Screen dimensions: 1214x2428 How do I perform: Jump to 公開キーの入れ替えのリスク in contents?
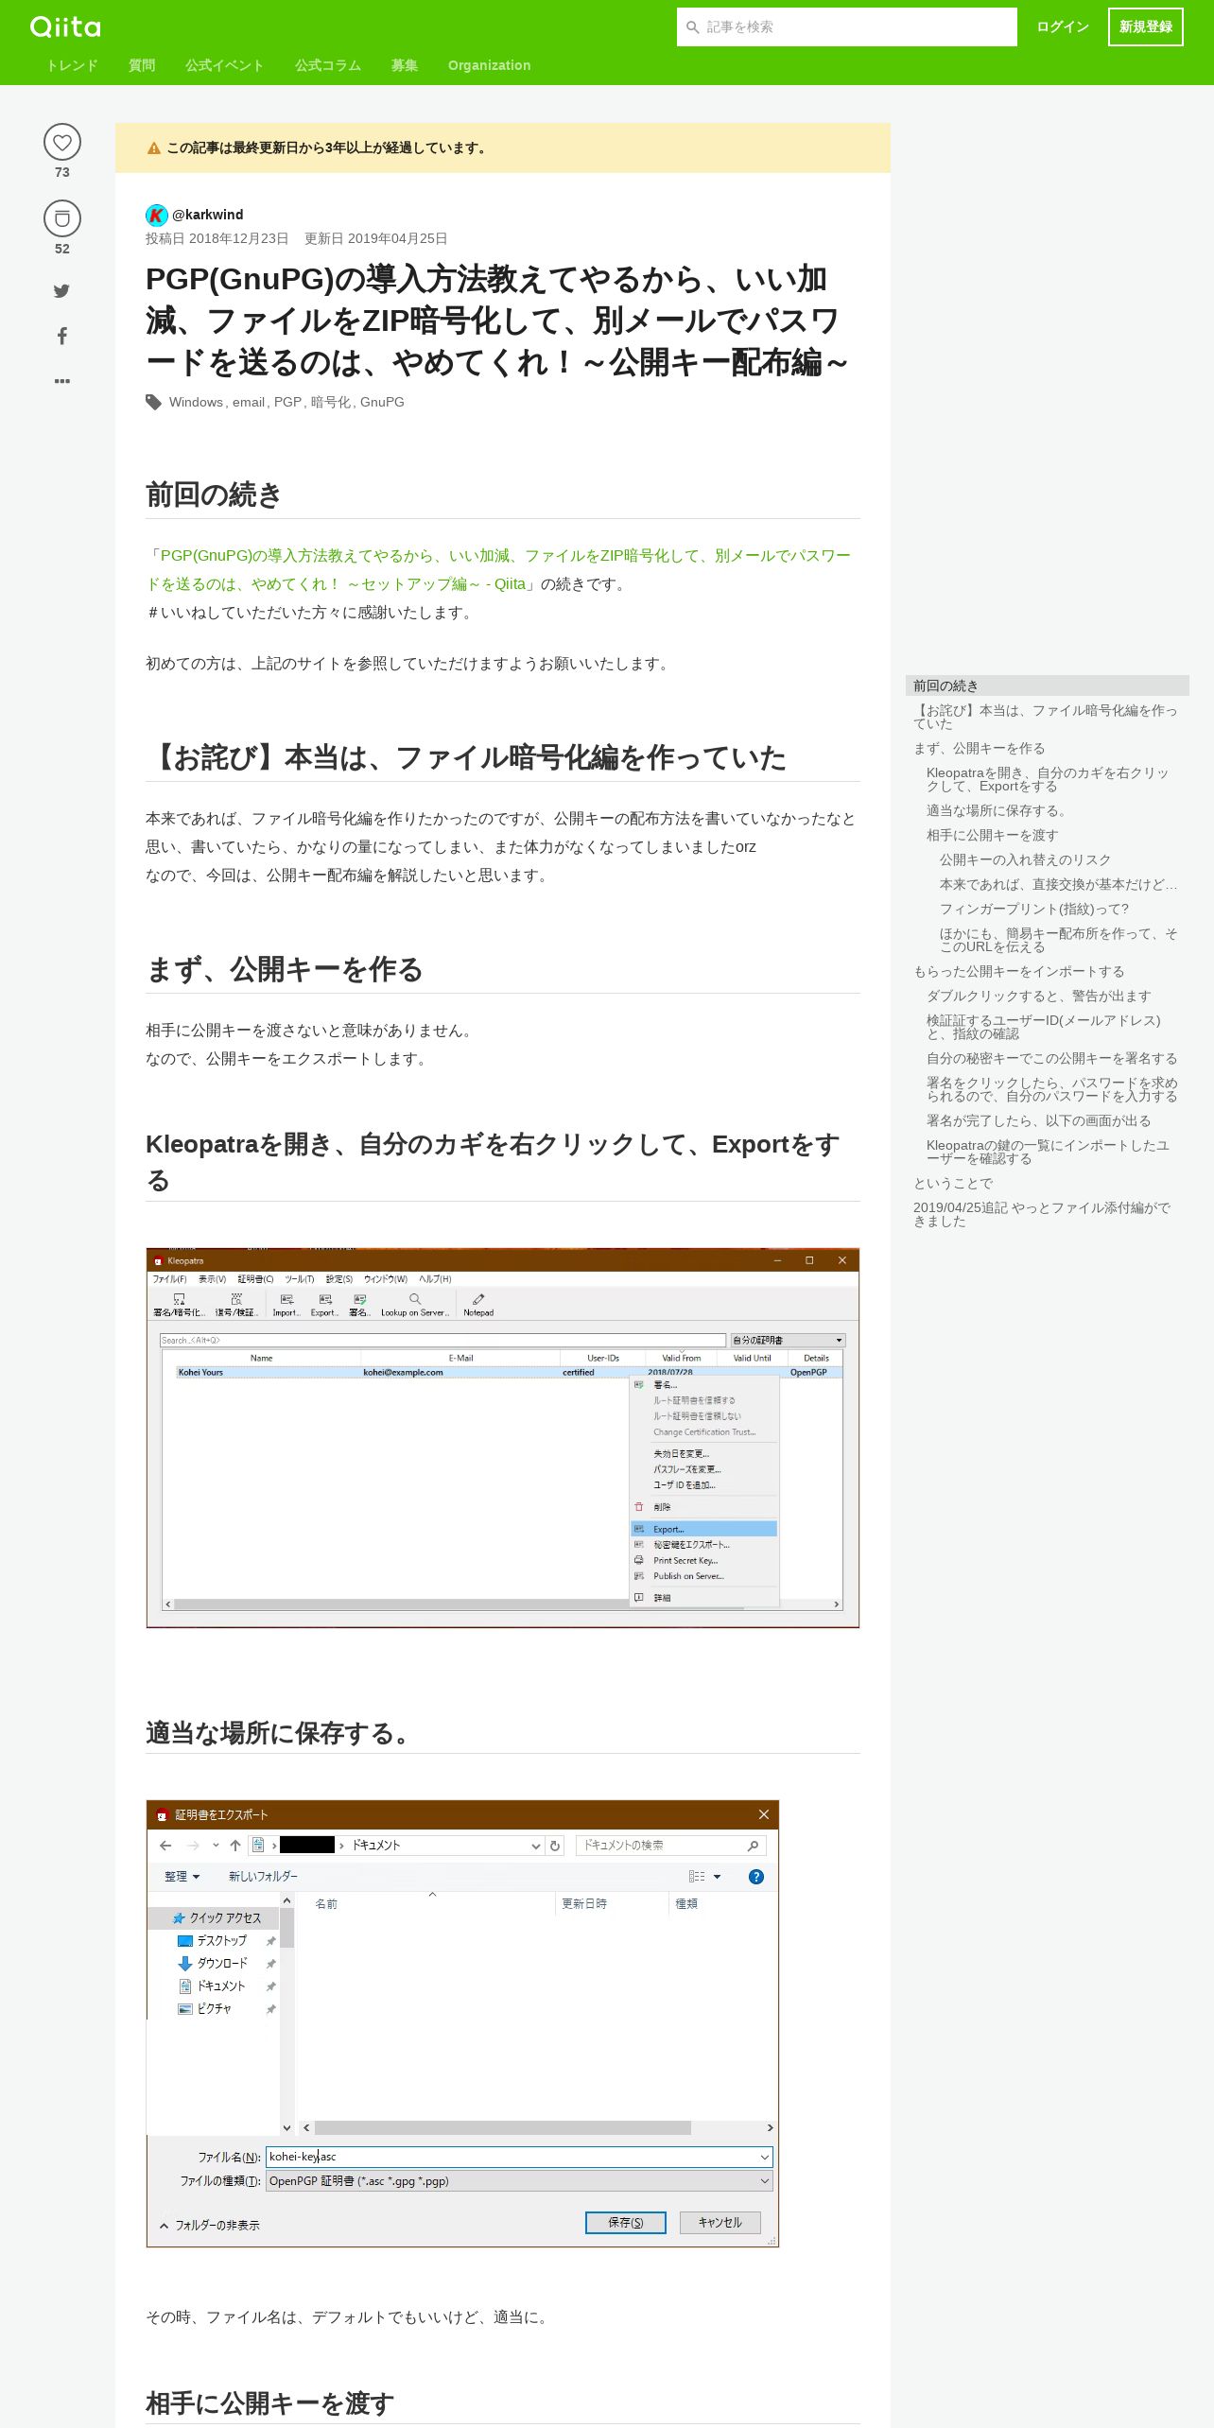[1025, 859]
